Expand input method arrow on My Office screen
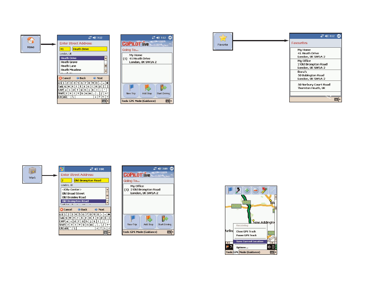This screenshot has height=298, width=386. pos(173,232)
